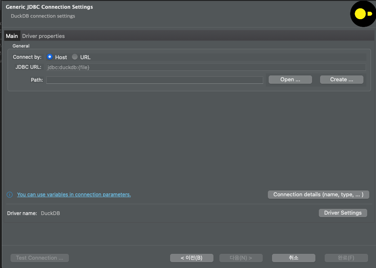Select the URL radio button
Screen dimensions: 376x268
(x=75, y=57)
